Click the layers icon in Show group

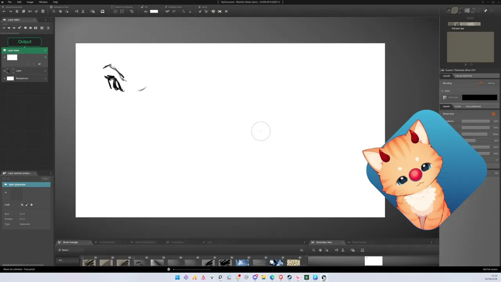[x=213, y=11]
